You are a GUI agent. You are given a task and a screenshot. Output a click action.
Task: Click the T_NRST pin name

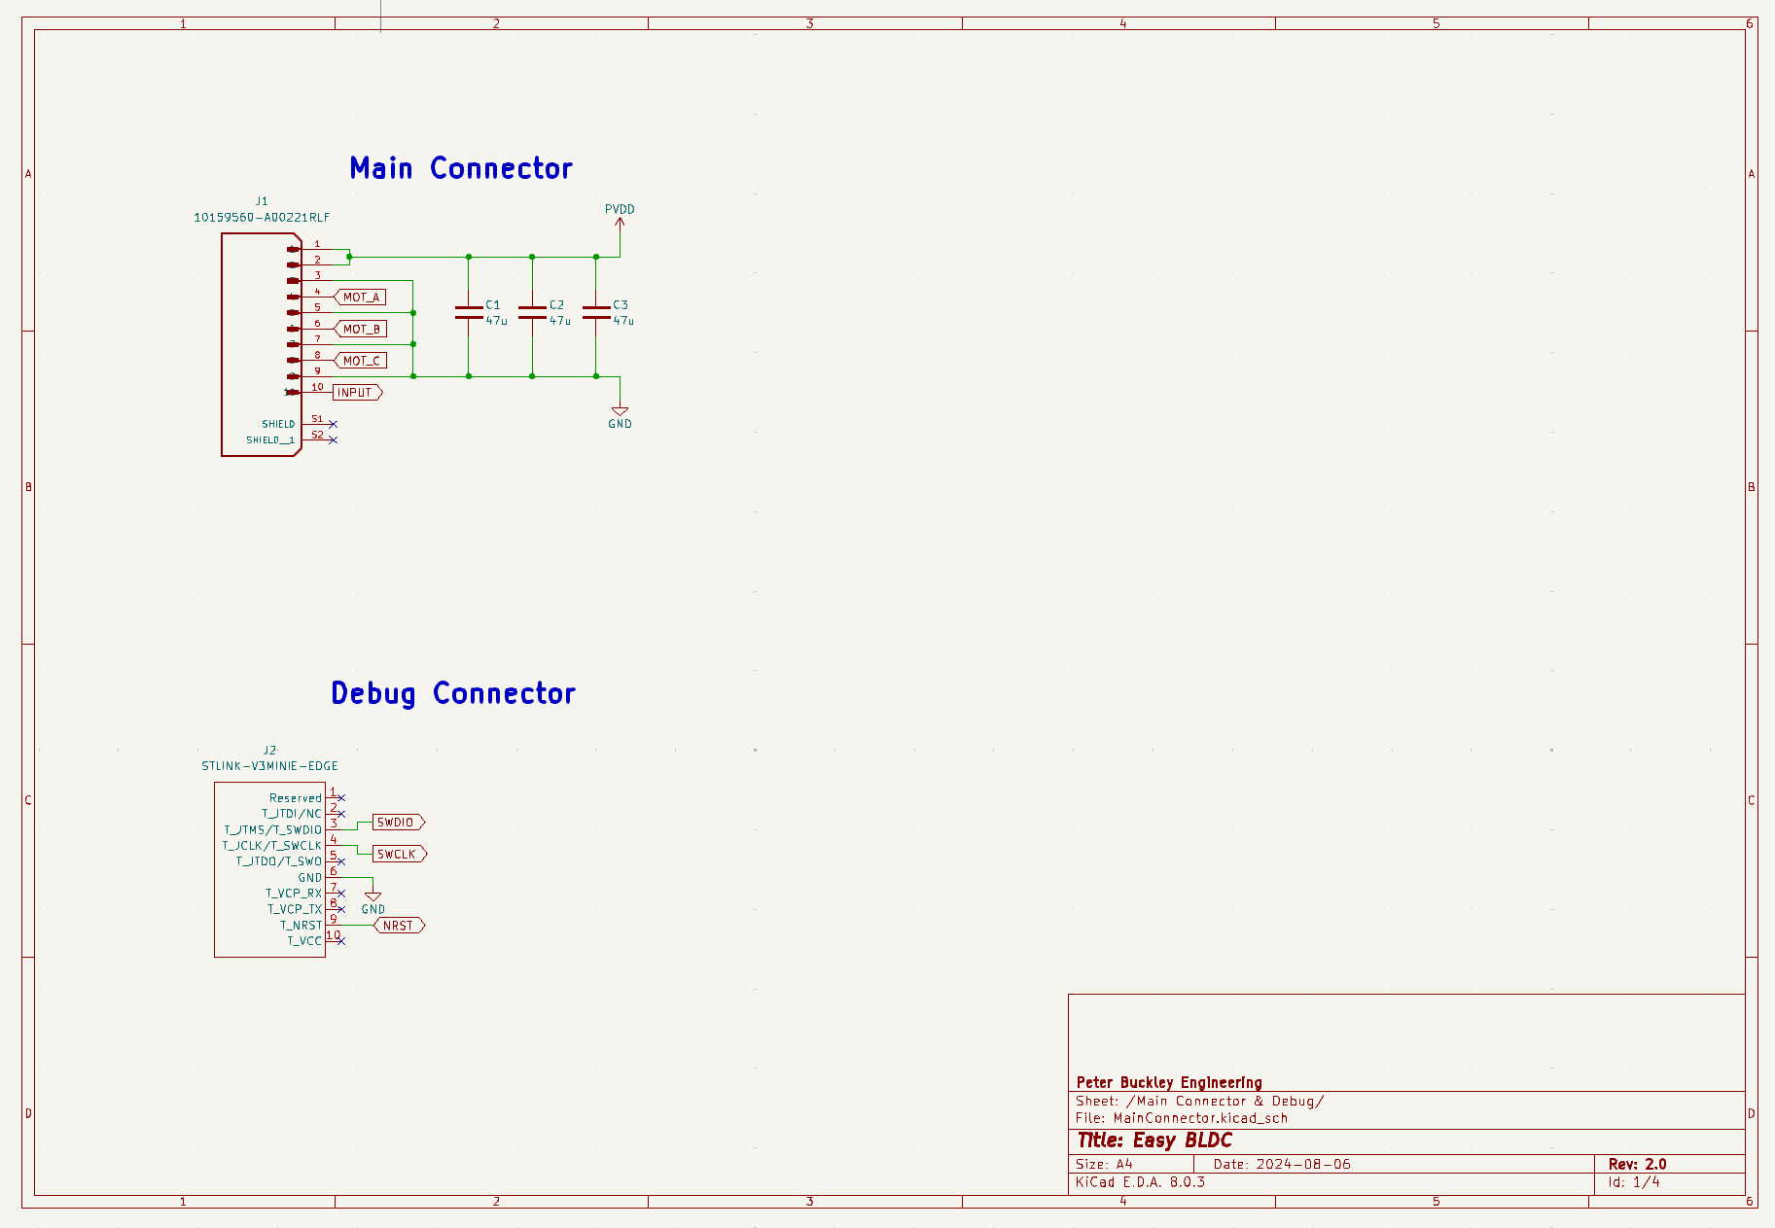pos(301,926)
